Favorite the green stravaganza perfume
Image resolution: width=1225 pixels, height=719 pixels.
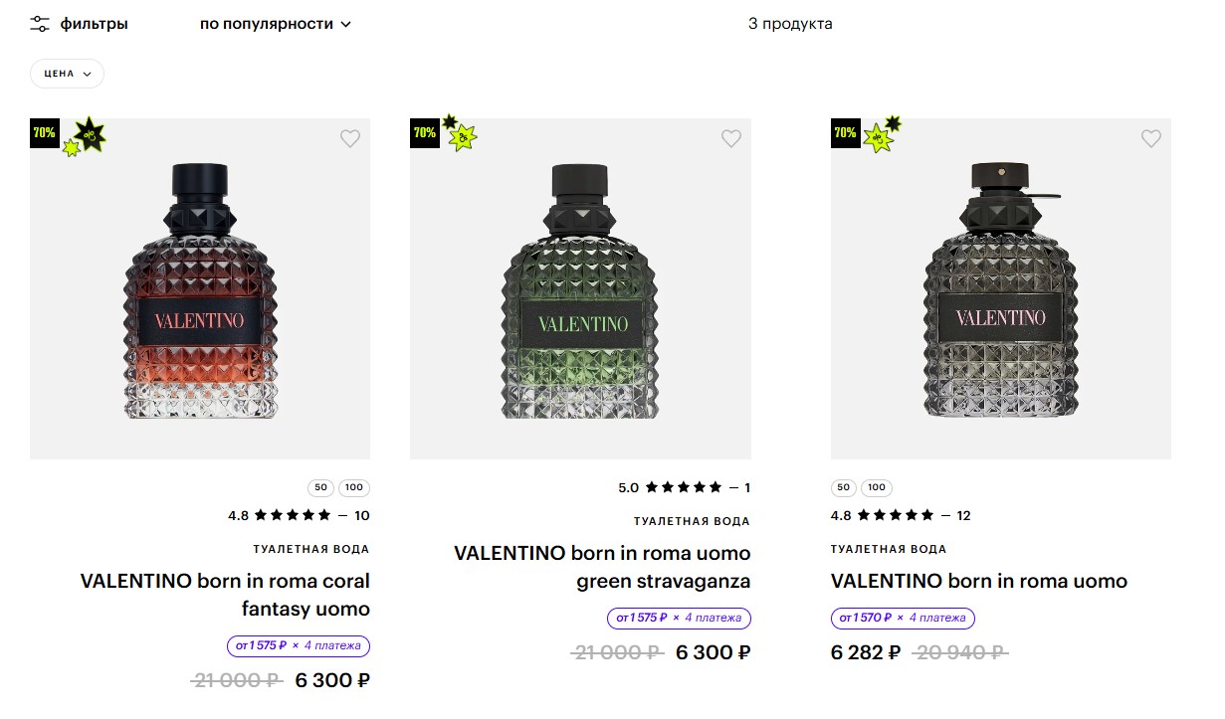[x=731, y=139]
